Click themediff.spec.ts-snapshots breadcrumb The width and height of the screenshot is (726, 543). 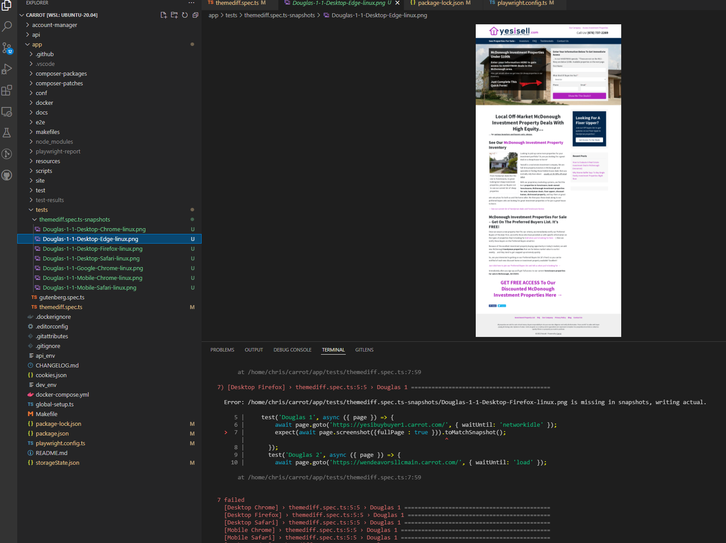coord(279,15)
